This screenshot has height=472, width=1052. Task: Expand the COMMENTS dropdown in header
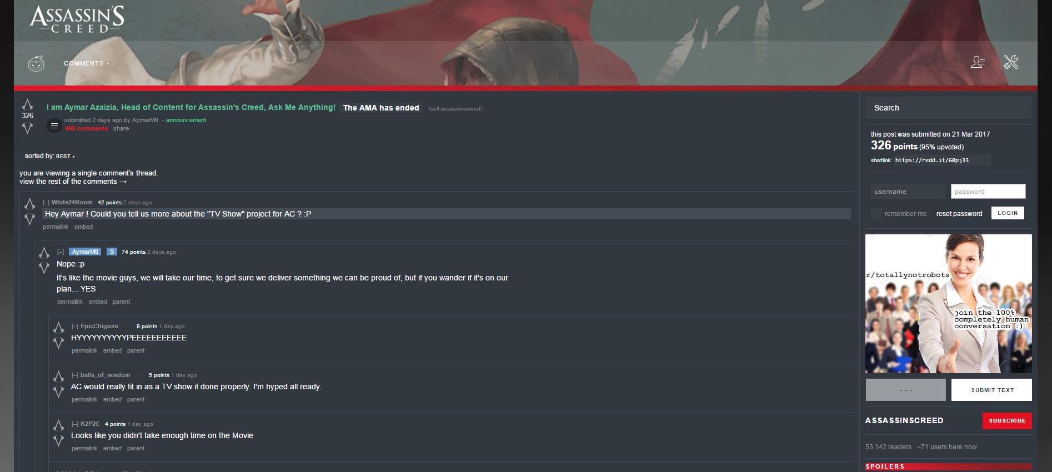pyautogui.click(x=86, y=63)
